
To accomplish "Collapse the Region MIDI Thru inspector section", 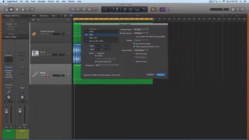I will click(x=4, y=16).
